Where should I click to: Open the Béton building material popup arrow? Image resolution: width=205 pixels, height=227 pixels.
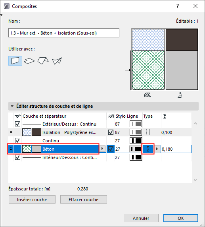pyautogui.click(x=102, y=149)
